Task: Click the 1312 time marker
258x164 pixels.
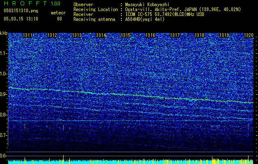Action: (52, 35)
